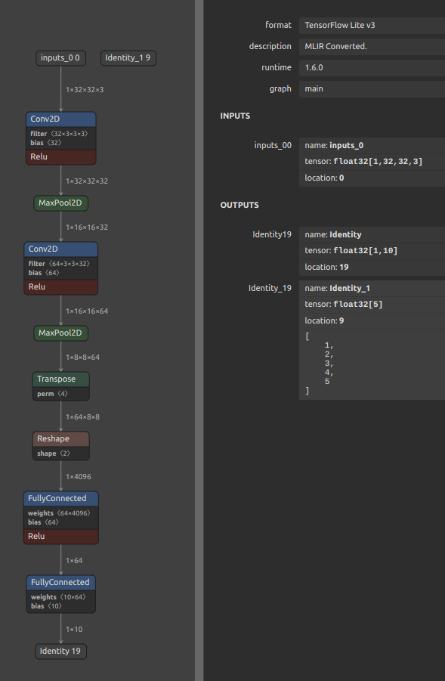Click the 1×16×16×32 edge label
This screenshot has height=681, width=445.
87,228
